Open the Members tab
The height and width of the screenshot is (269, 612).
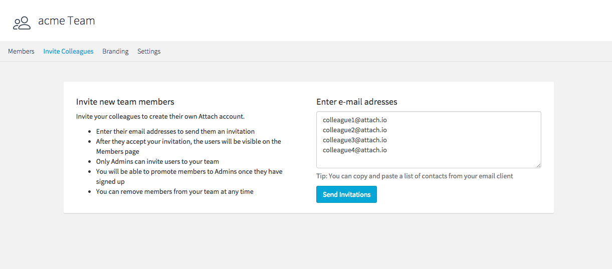tap(21, 51)
